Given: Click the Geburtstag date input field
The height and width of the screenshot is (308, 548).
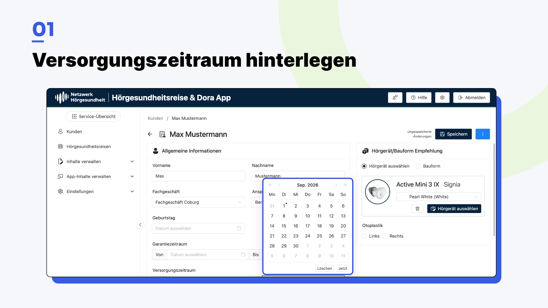Looking at the screenshot, I should [x=198, y=228].
